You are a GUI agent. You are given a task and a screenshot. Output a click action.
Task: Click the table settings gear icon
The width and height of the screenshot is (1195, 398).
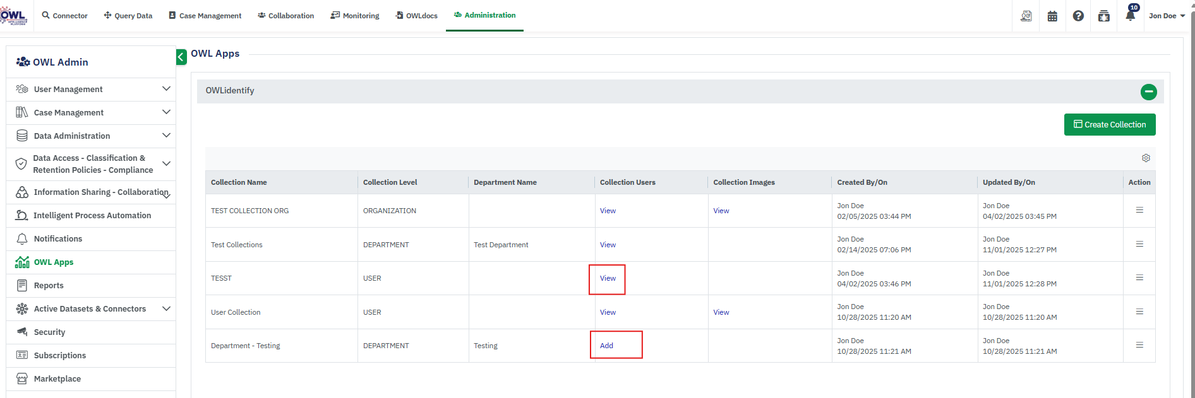pyautogui.click(x=1146, y=158)
